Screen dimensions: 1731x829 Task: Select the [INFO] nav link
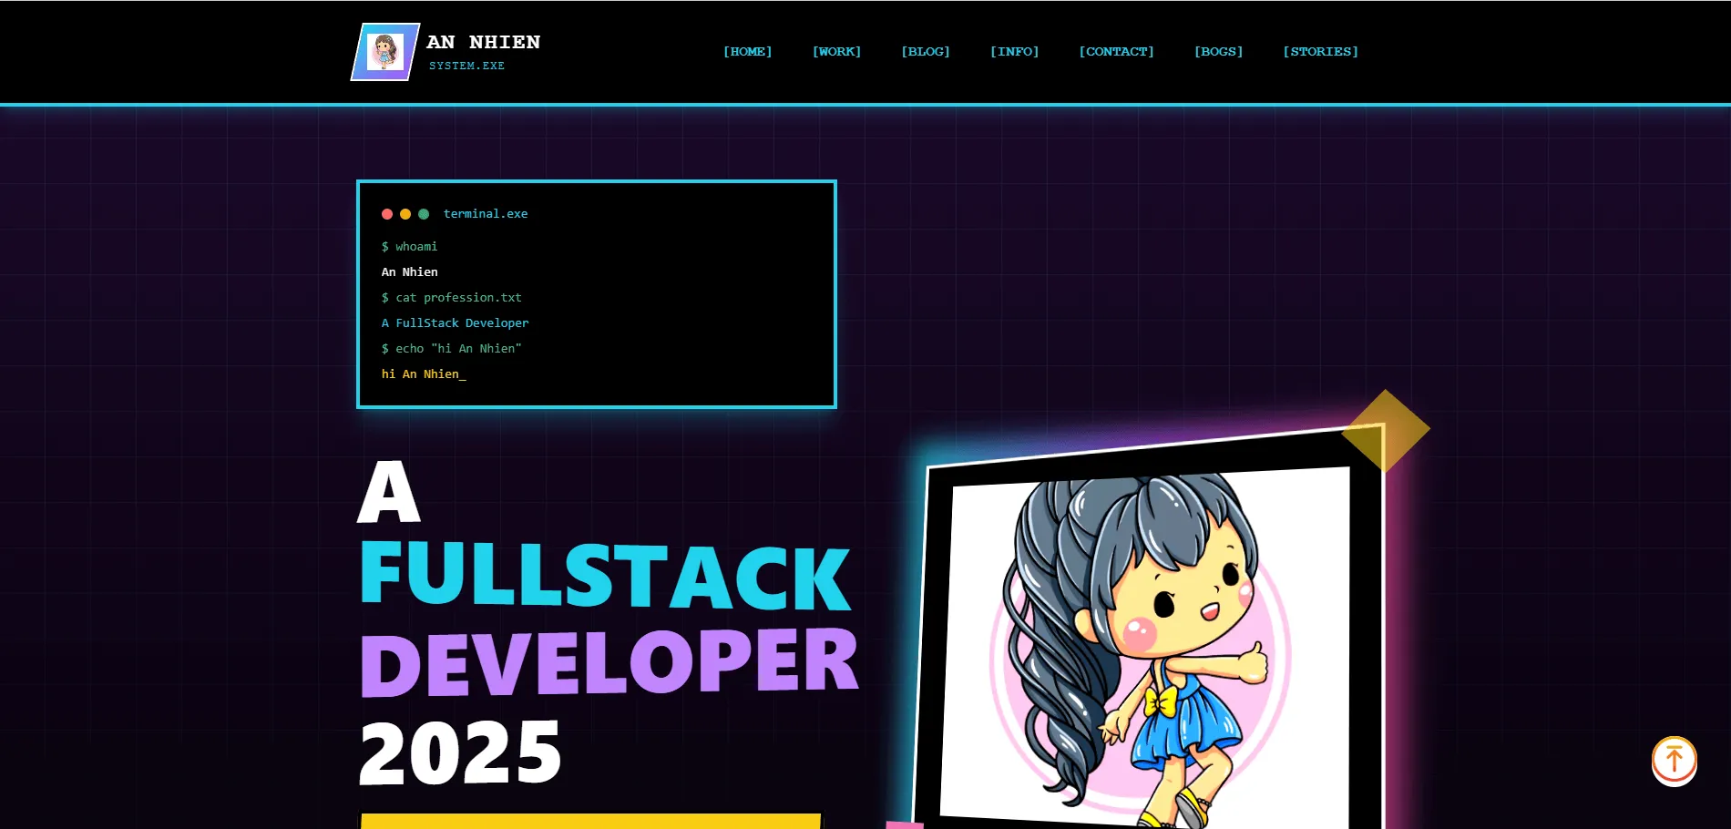[1014, 52]
